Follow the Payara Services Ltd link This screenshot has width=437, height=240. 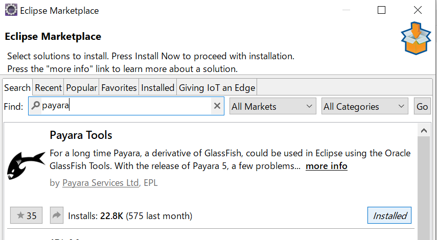[100, 183]
